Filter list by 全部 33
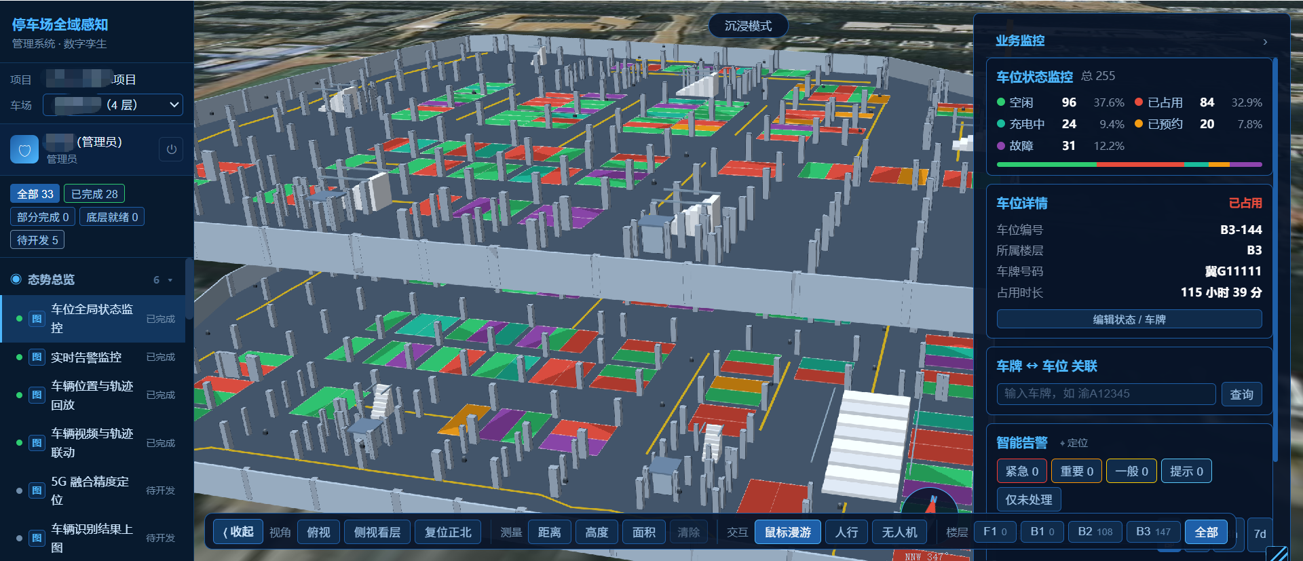The width and height of the screenshot is (1303, 561). coord(35,194)
